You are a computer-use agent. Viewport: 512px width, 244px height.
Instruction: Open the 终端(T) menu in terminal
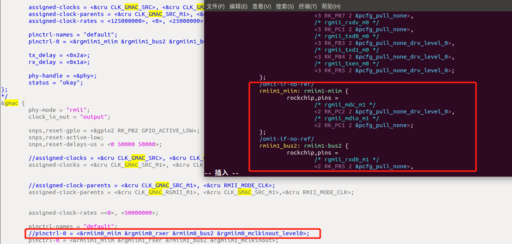coord(308,6)
